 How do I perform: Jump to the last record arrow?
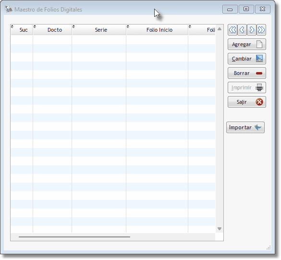261,30
